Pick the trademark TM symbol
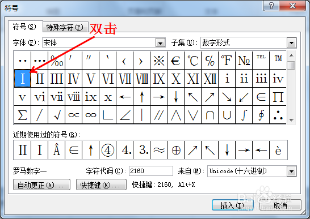Screen dimensions: 310x219 (278, 61)
